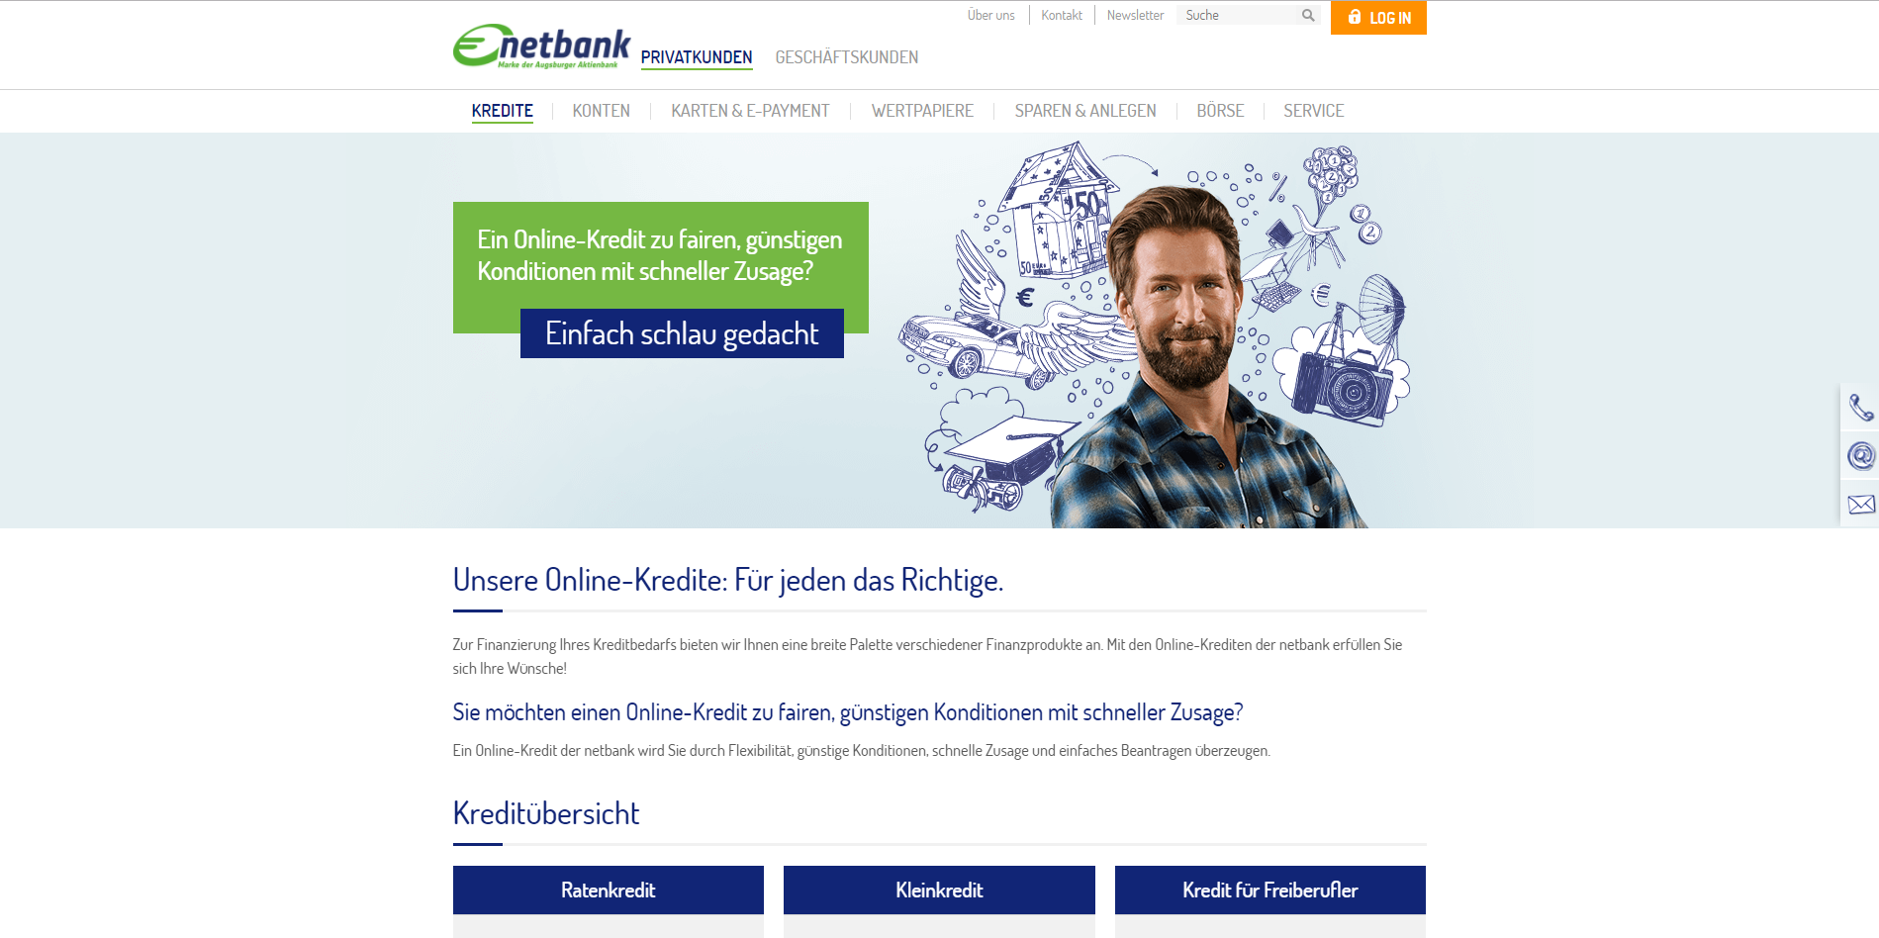Click the phone contact icon on sidebar
The image size is (1879, 938).
(1861, 407)
